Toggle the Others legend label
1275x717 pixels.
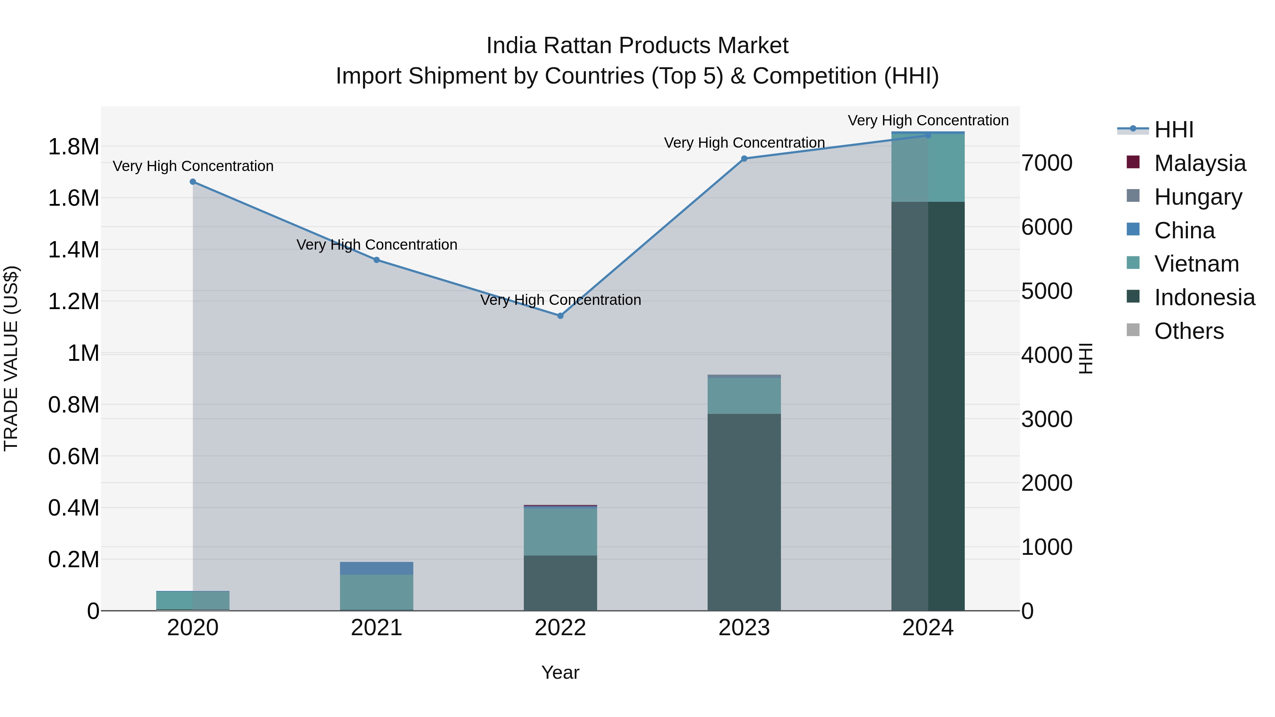coord(1189,331)
